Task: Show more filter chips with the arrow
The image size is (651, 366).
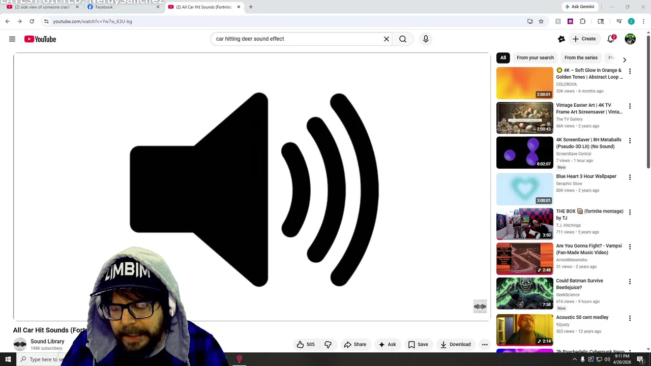Action: 625,59
